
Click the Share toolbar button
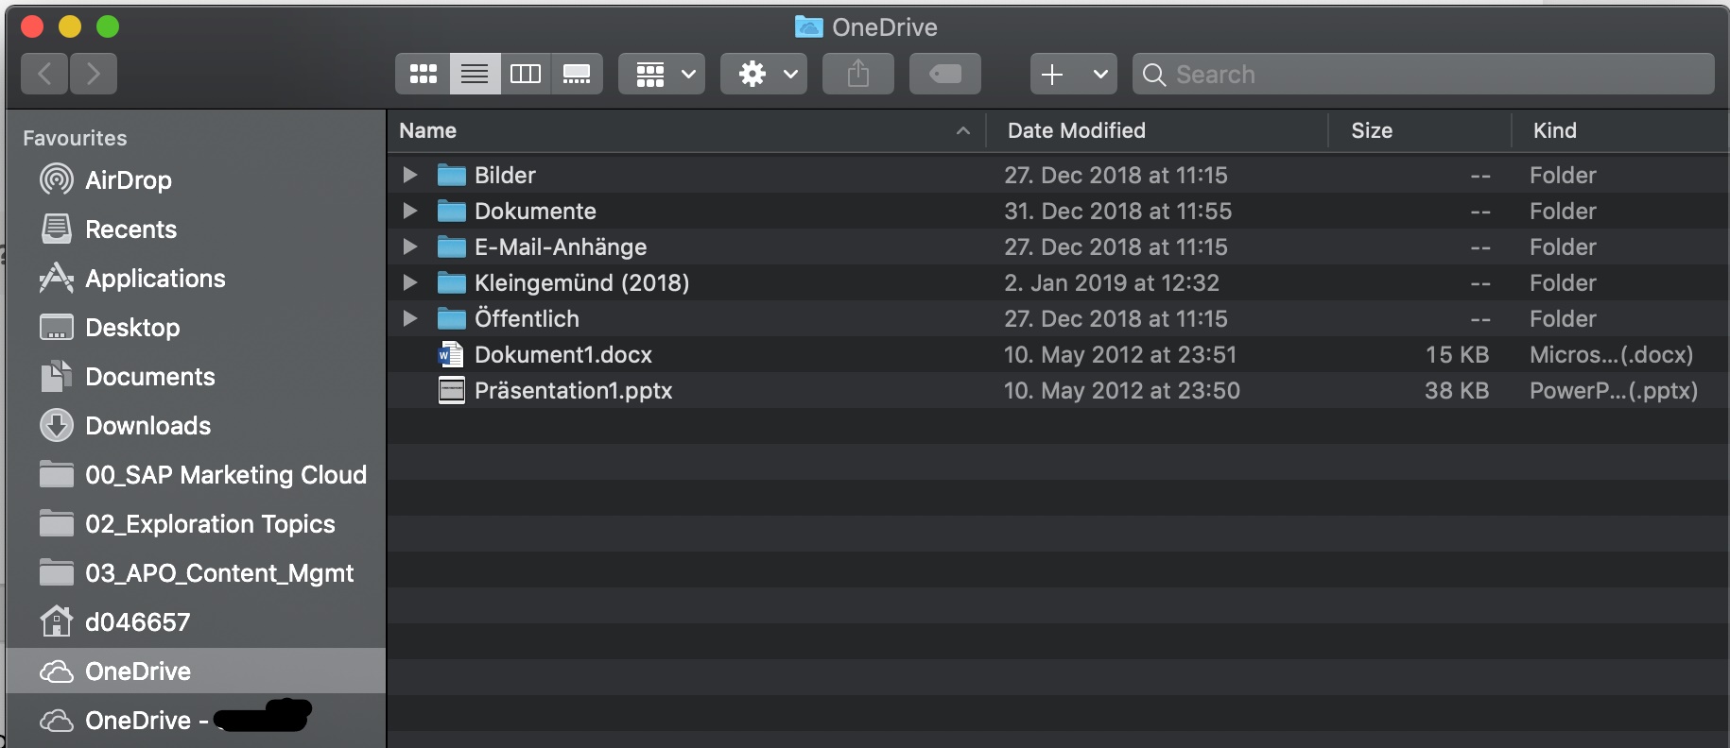pos(858,74)
